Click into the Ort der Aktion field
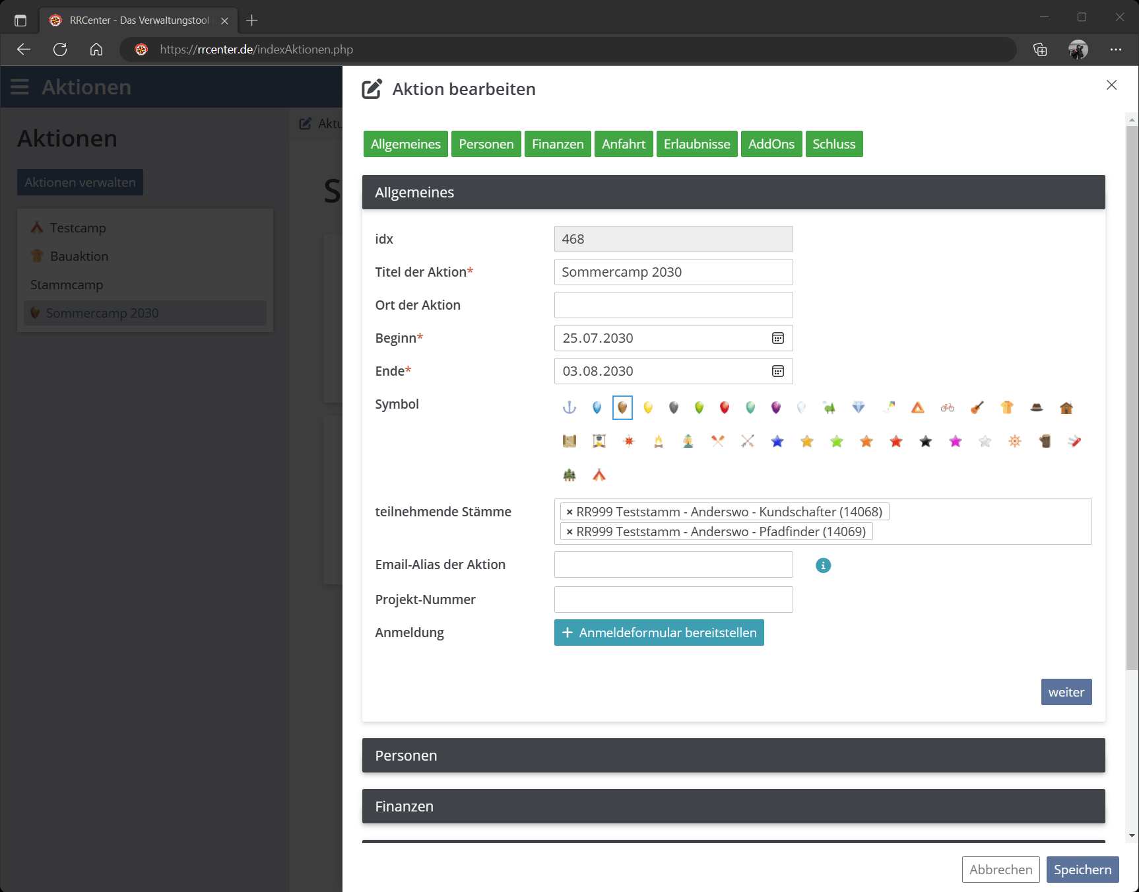The height and width of the screenshot is (892, 1139). tap(673, 305)
